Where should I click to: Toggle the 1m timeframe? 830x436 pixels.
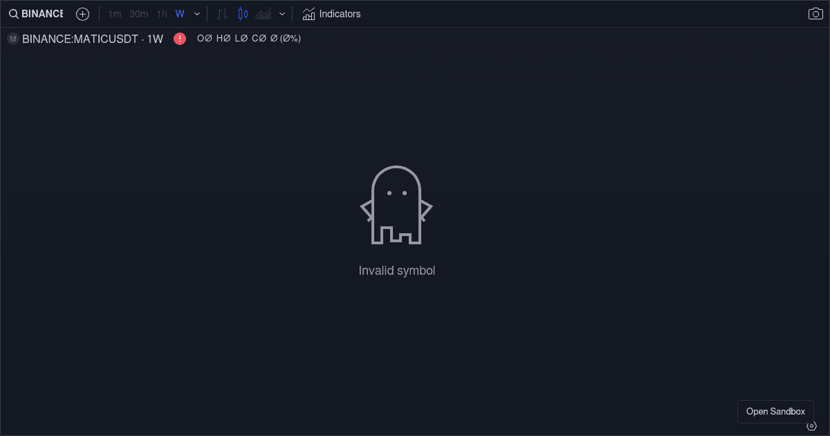click(x=113, y=13)
